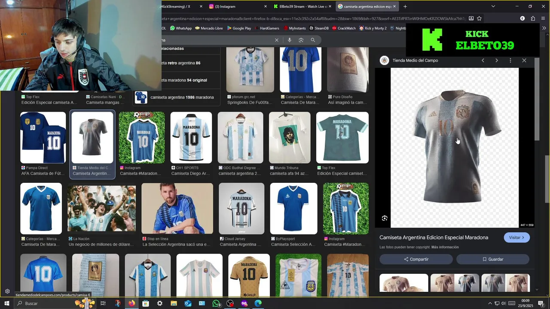The image size is (550, 309).
Task: Search inside image with Lens icon
Action: pos(385,218)
